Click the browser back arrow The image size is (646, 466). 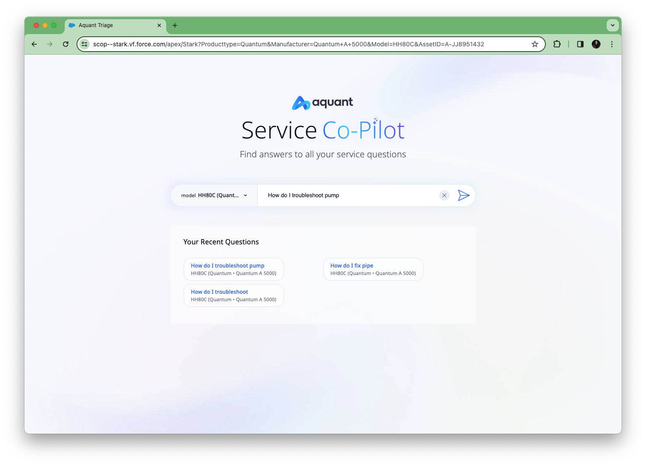(x=34, y=44)
